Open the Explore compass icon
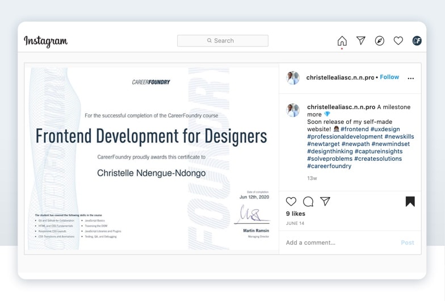The width and height of the screenshot is (445, 301). 380,40
